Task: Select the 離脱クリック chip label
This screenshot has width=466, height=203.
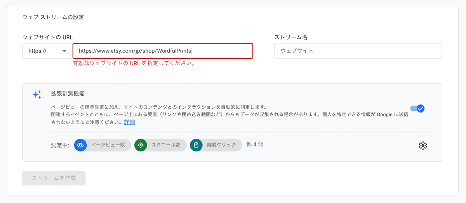Action: pos(221,145)
